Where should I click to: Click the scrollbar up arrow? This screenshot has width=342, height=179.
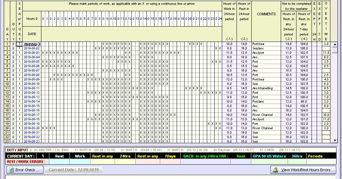coord(335,44)
